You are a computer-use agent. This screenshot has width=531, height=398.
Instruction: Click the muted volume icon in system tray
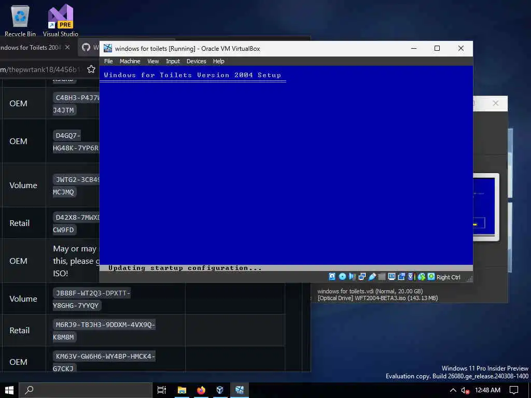465,390
